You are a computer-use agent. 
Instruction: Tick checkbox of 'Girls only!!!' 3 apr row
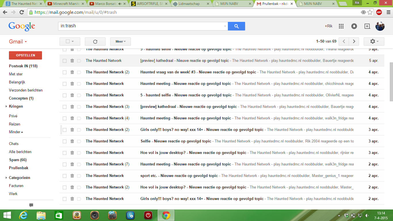pyautogui.click(x=64, y=130)
